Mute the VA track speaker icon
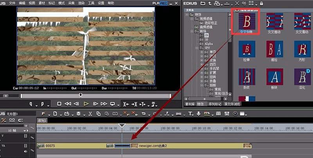The width and height of the screenshot is (313, 158). click(25, 151)
